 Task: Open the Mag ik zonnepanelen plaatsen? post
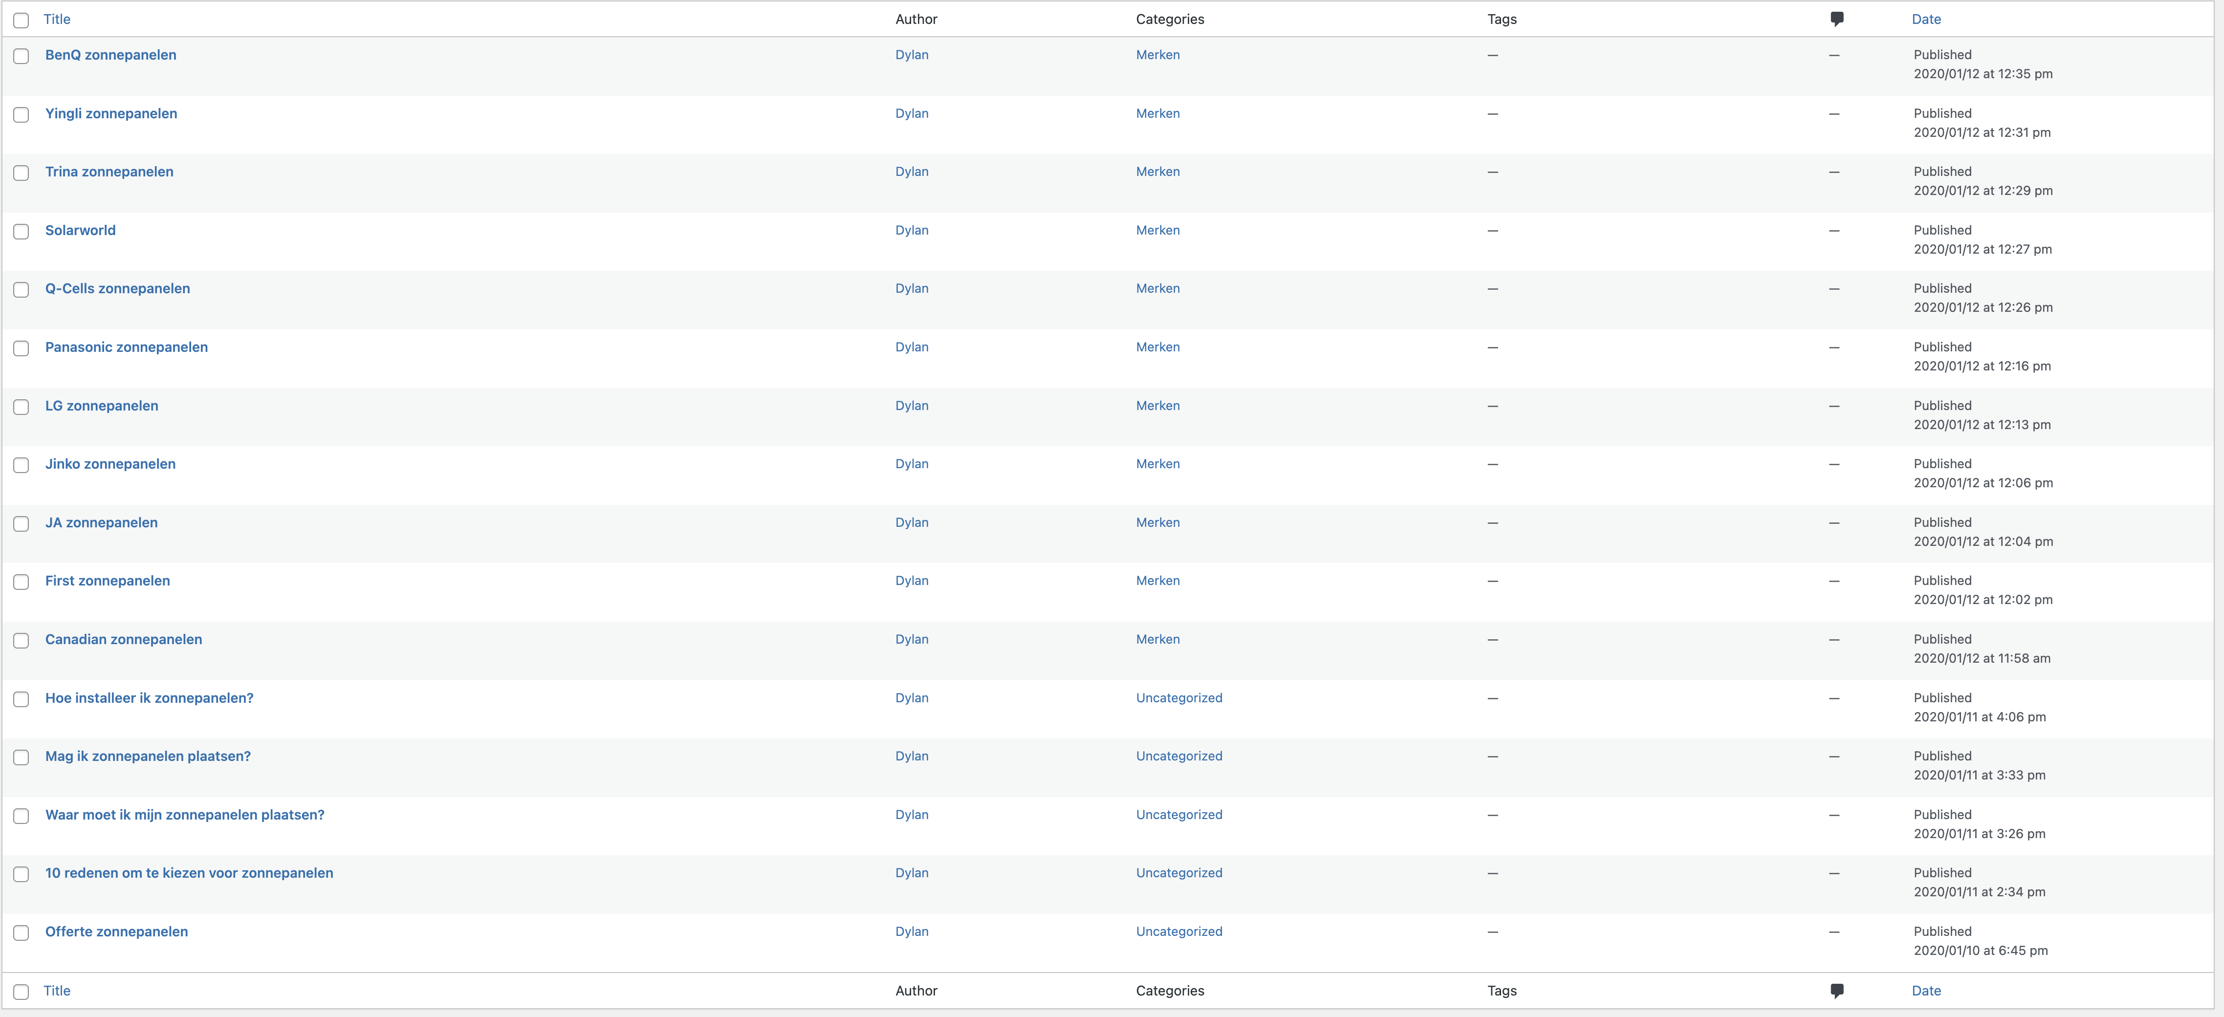point(148,757)
